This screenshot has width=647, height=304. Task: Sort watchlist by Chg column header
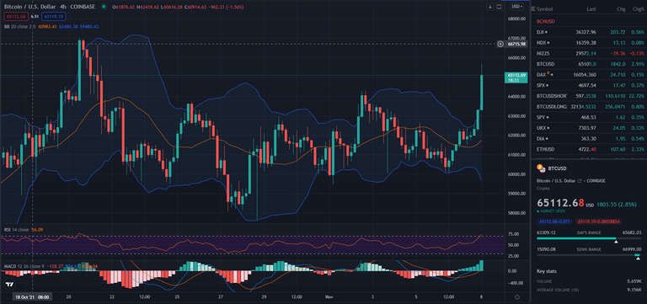(x=621, y=8)
